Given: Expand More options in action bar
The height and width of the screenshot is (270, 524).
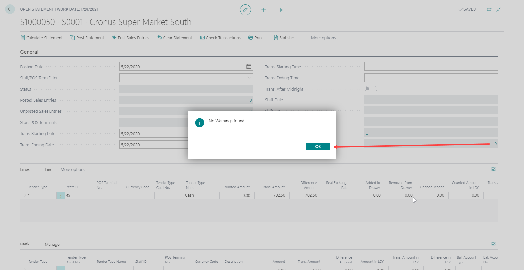Looking at the screenshot, I should point(323,38).
